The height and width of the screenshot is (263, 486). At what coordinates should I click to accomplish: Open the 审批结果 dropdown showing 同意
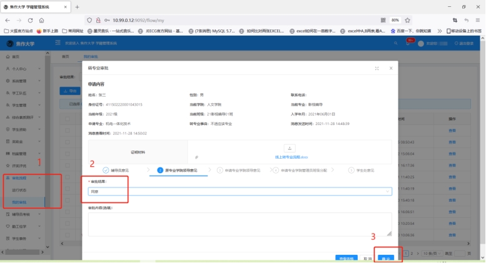238,191
